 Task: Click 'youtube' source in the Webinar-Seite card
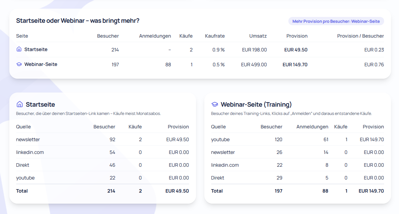pyautogui.click(x=220, y=139)
